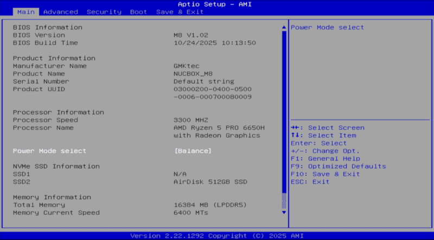Click the scrollbar up arrow
This screenshot has height=240, width=434.
[283, 27]
